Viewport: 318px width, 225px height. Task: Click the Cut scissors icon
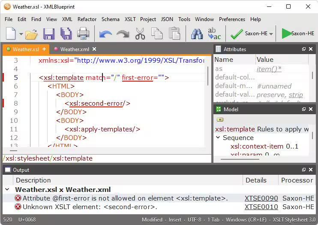pos(140,33)
